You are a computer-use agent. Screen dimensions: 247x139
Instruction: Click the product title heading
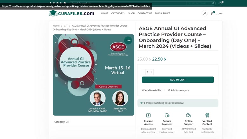(175, 37)
